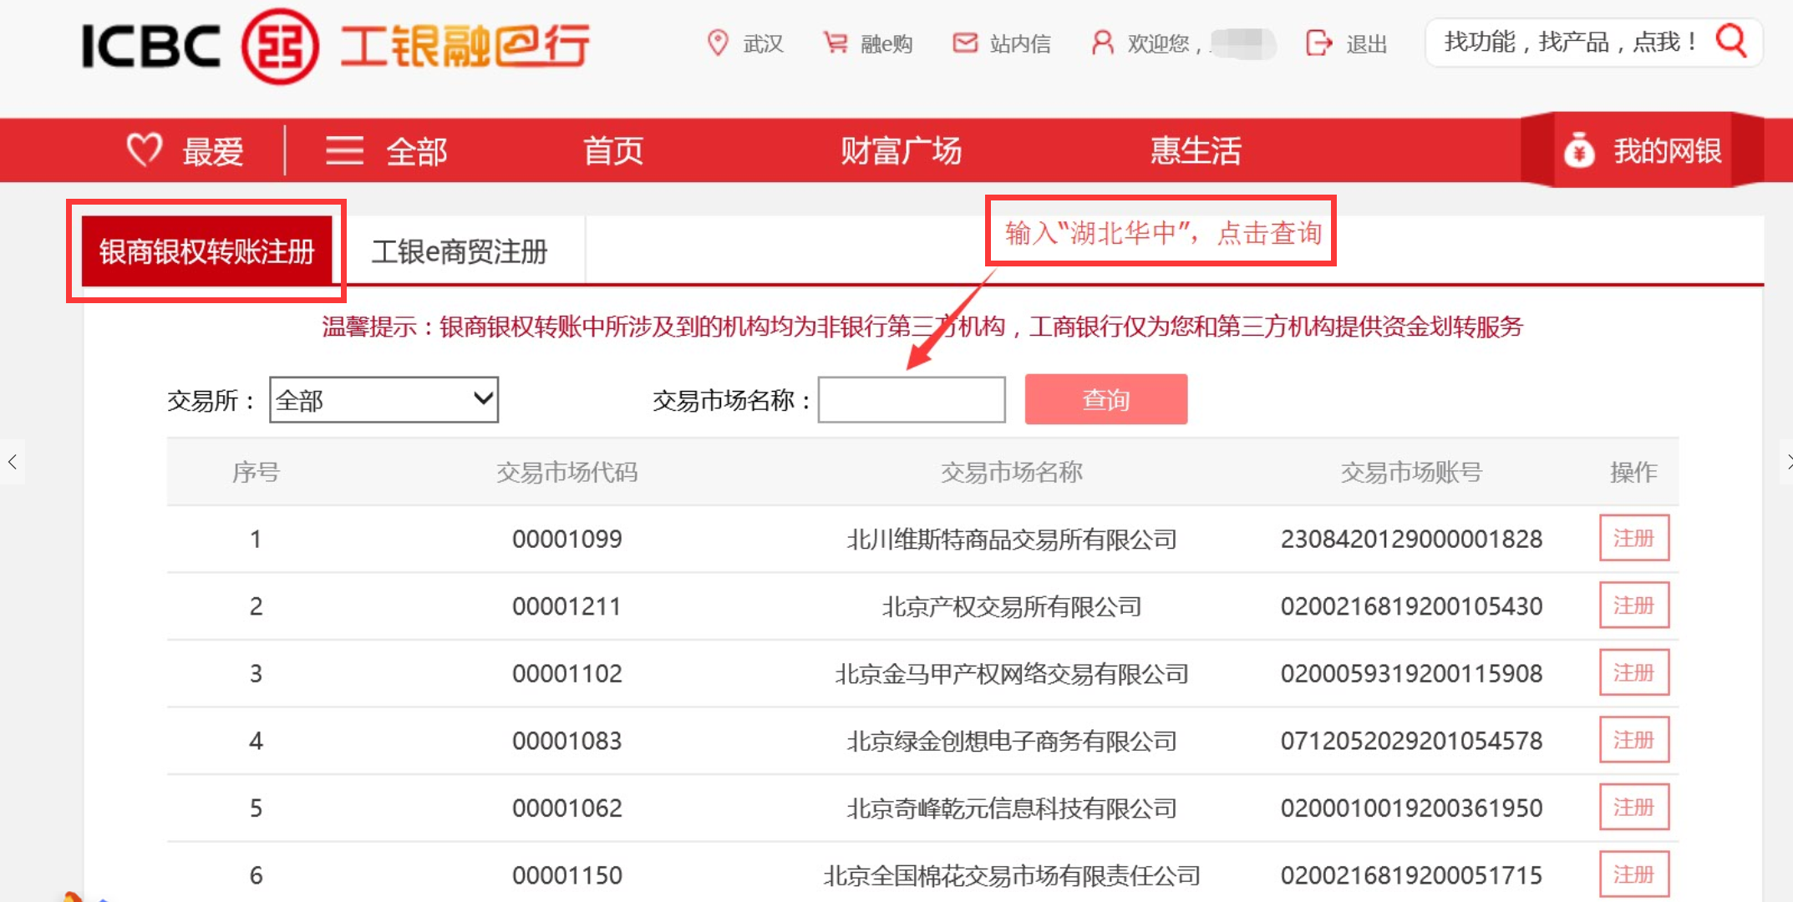Click market code 00001150
1793x902 pixels.
(567, 875)
